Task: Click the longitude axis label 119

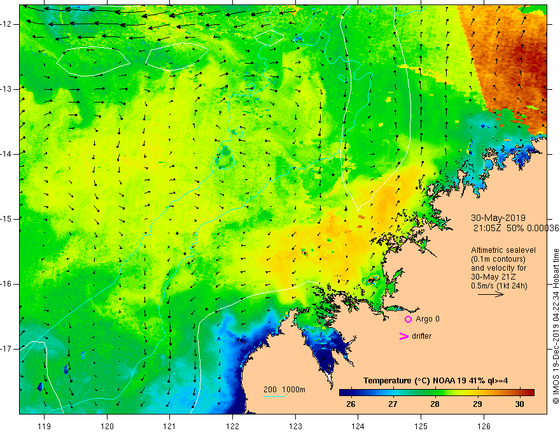Action: [45, 426]
